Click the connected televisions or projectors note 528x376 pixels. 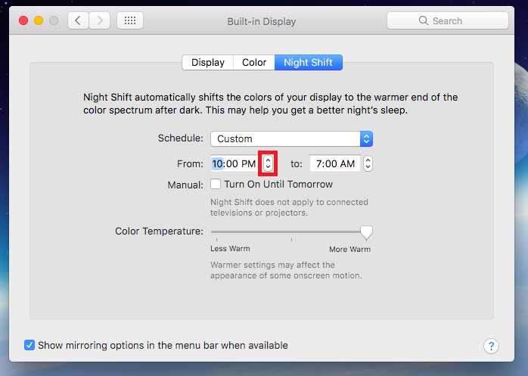289,207
